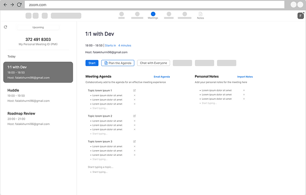306x195 pixels.
Task: Start the 1:1 with Dev meeting
Action: pos(92,63)
